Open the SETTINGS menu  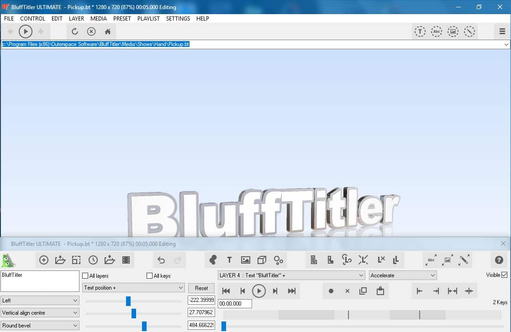[178, 19]
